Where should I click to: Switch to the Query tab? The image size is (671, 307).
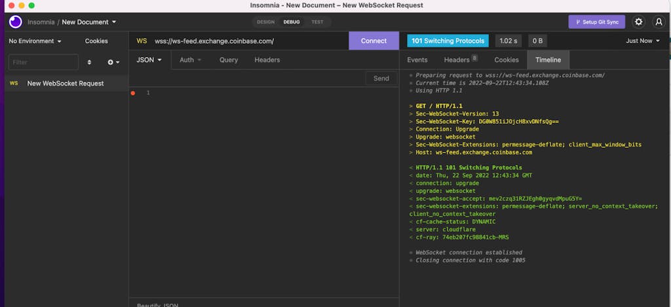point(229,60)
